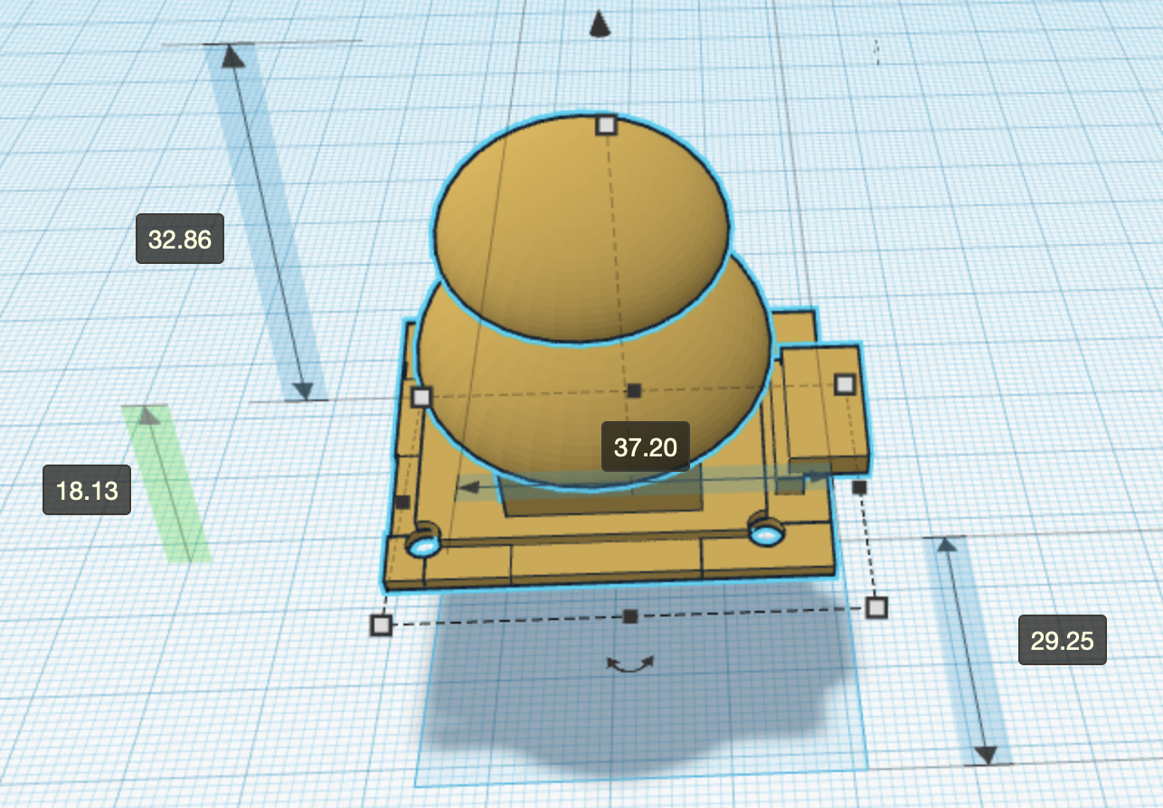Click the black square handle on the right dashed edge
Viewport: 1163px width, 808px height.
click(x=857, y=487)
